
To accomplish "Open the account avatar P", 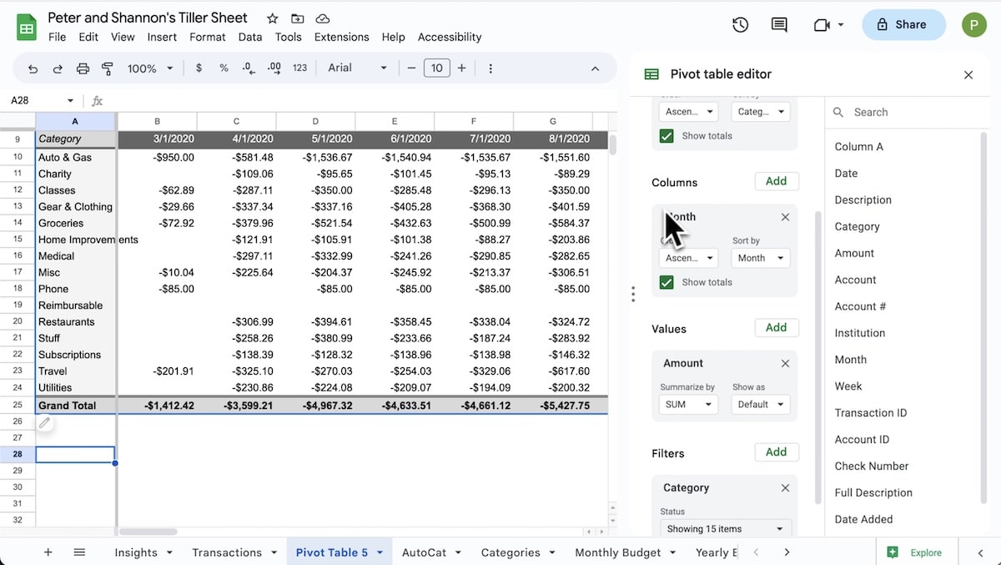I will [973, 25].
